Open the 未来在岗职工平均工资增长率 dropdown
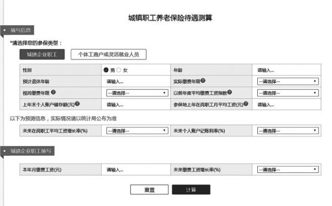Image resolution: width=332 pixels, height=206 pixels. [137, 130]
